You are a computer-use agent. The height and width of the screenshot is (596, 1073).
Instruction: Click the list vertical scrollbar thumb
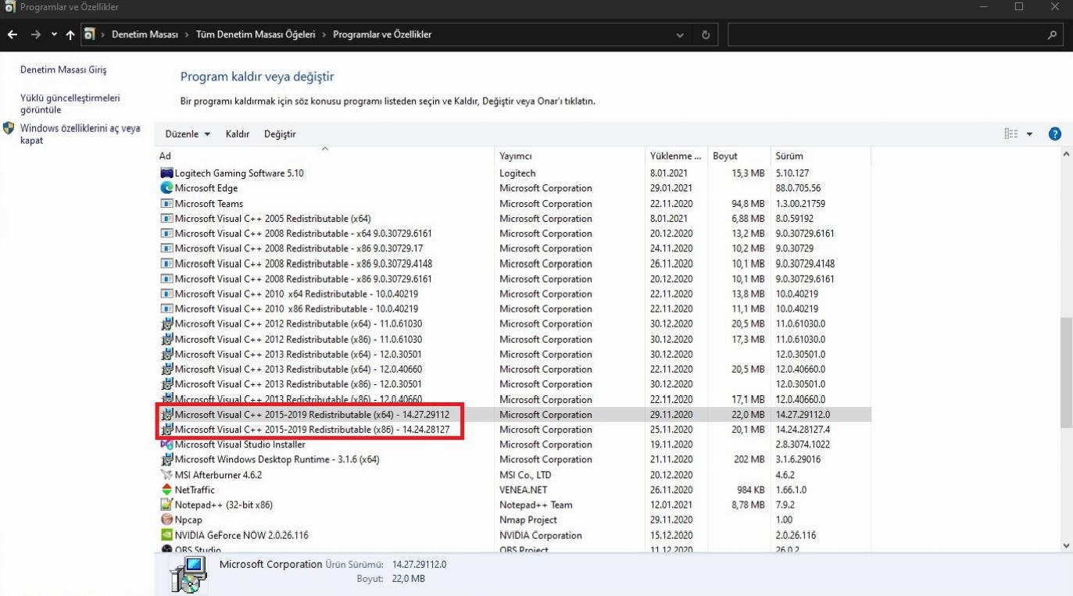pyautogui.click(x=1067, y=373)
